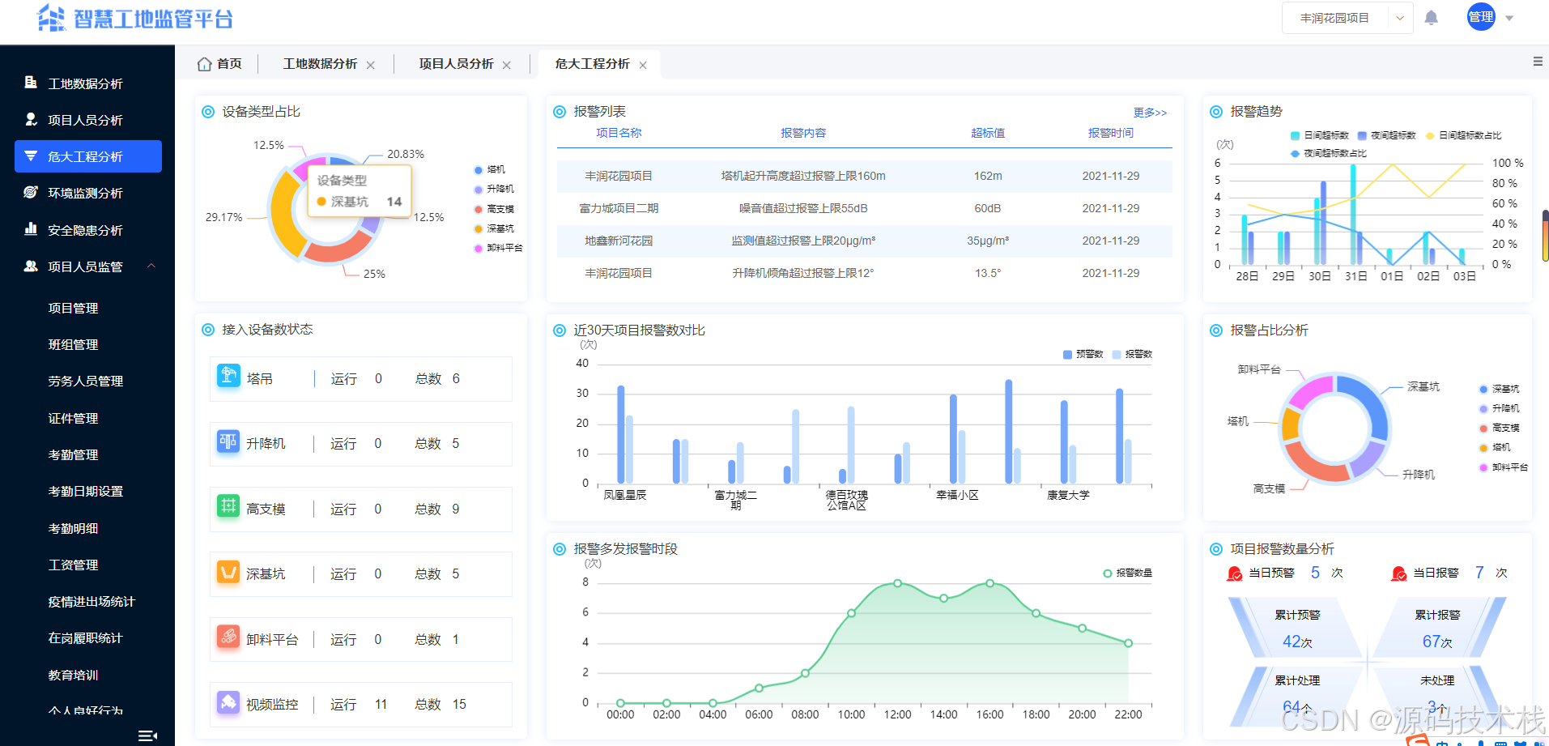This screenshot has height=746, width=1549.
Task: Open 班组管理 in the sidebar
Action: click(x=73, y=344)
